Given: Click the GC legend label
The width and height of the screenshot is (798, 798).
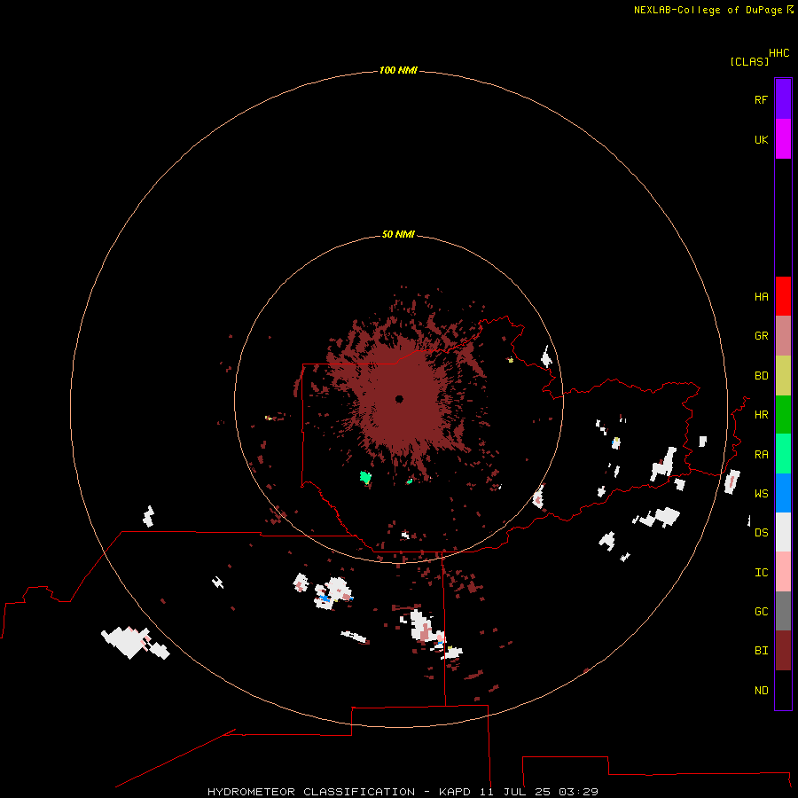Looking at the screenshot, I should pyautogui.click(x=761, y=612).
